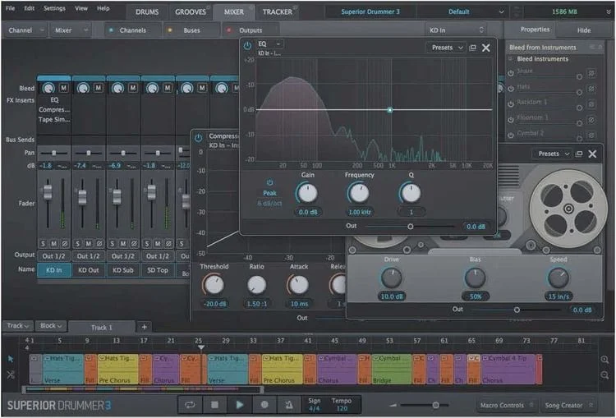Click the Outputs view button
This screenshot has width=616, height=418.
point(251,30)
